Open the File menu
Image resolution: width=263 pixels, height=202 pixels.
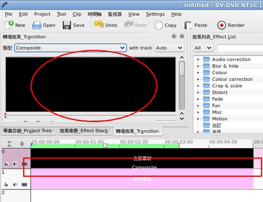(x=8, y=14)
